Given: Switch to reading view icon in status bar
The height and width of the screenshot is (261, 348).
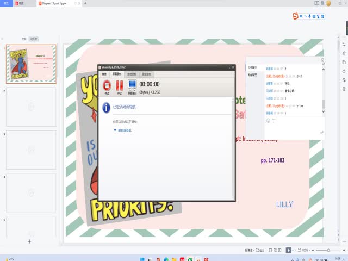Looking at the screenshot, I should (280, 250).
